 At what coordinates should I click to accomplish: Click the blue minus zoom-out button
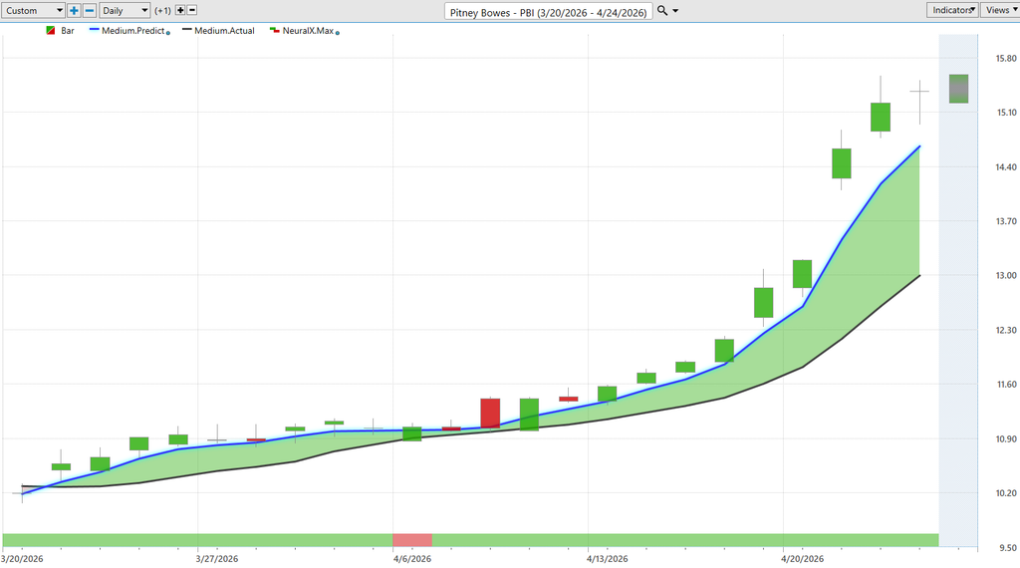(x=90, y=10)
